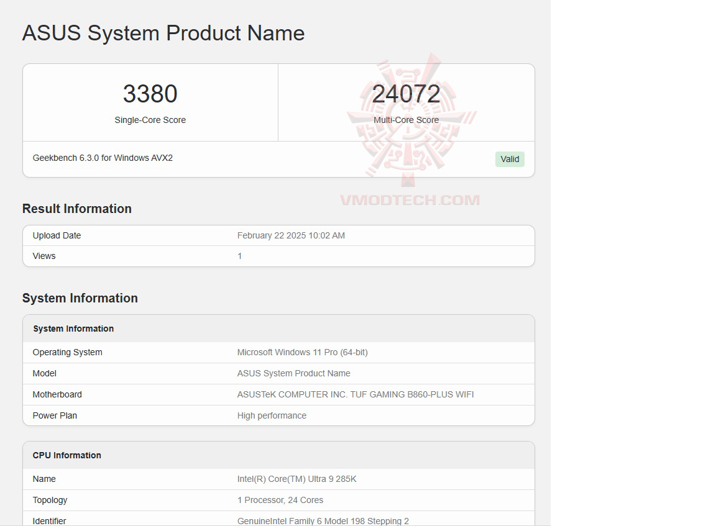716x526 pixels.
Task: Click the Single-Core Score label text
Action: 150,120
